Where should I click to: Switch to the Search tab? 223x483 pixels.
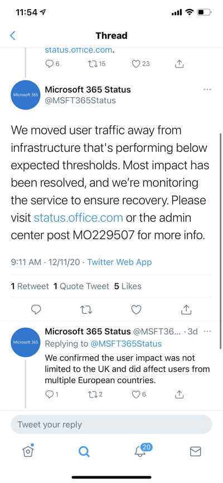[x=84, y=452]
